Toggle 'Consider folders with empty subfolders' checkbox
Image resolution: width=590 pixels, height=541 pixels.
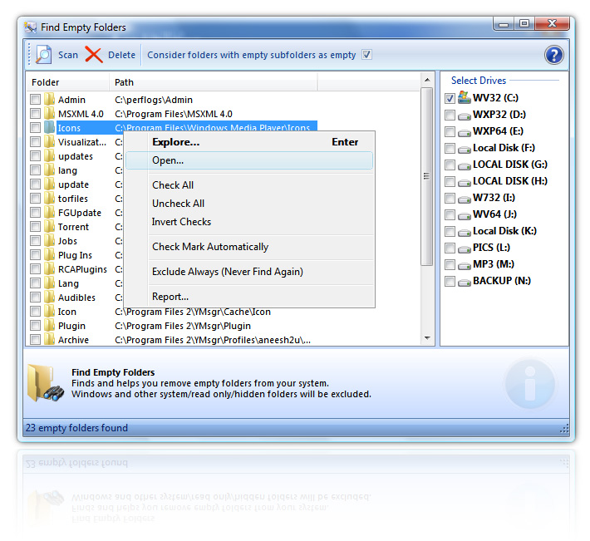366,56
